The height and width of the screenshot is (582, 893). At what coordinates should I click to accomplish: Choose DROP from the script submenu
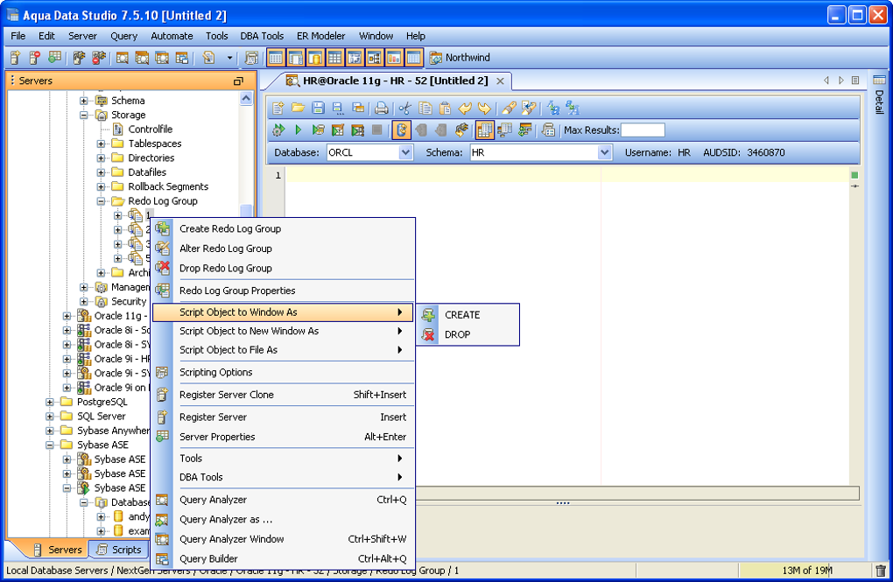[468, 335]
